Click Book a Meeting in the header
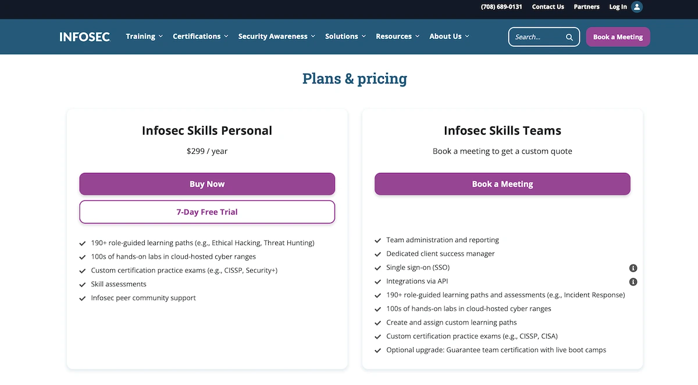The width and height of the screenshot is (698, 385). (618, 36)
